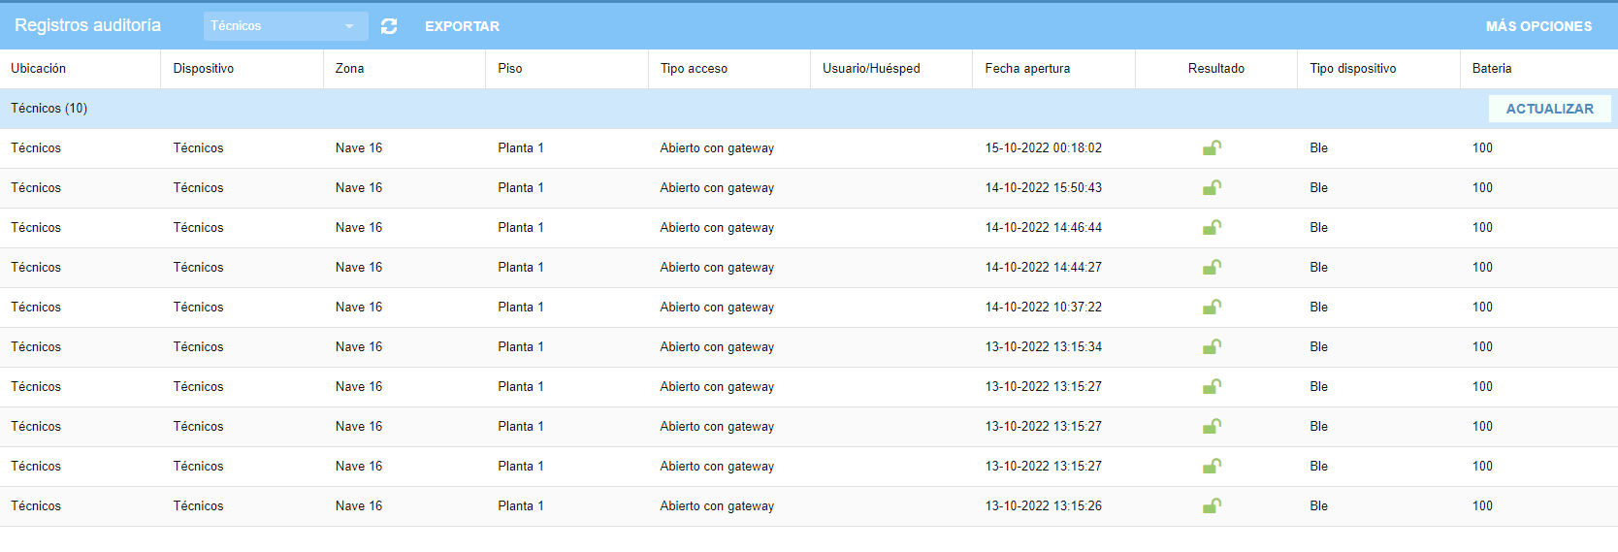1618x552 pixels.
Task: Open the Técnicos filter dropdown
Action: tap(285, 26)
